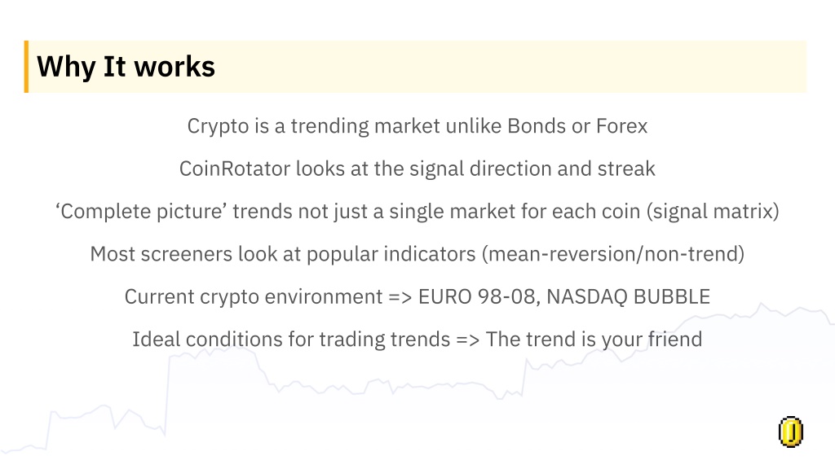Image resolution: width=835 pixels, height=469 pixels.
Task: Select the 'Ideal conditions for trading trends' line
Action: [417, 340]
